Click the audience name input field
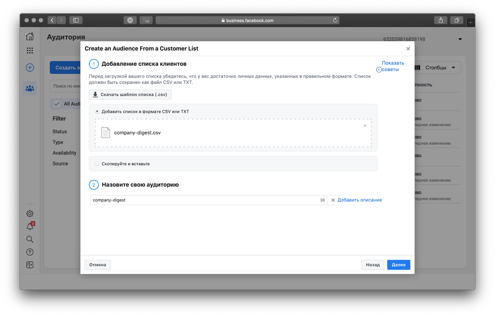 click(x=209, y=200)
